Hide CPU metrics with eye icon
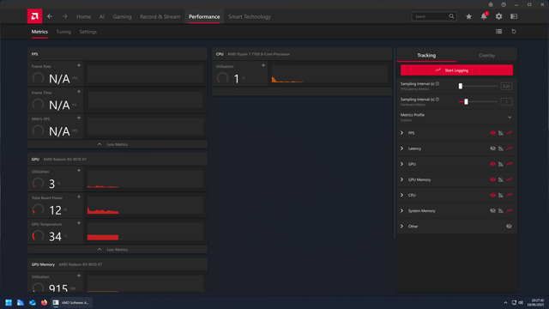The height and width of the screenshot is (309, 549). click(x=492, y=195)
